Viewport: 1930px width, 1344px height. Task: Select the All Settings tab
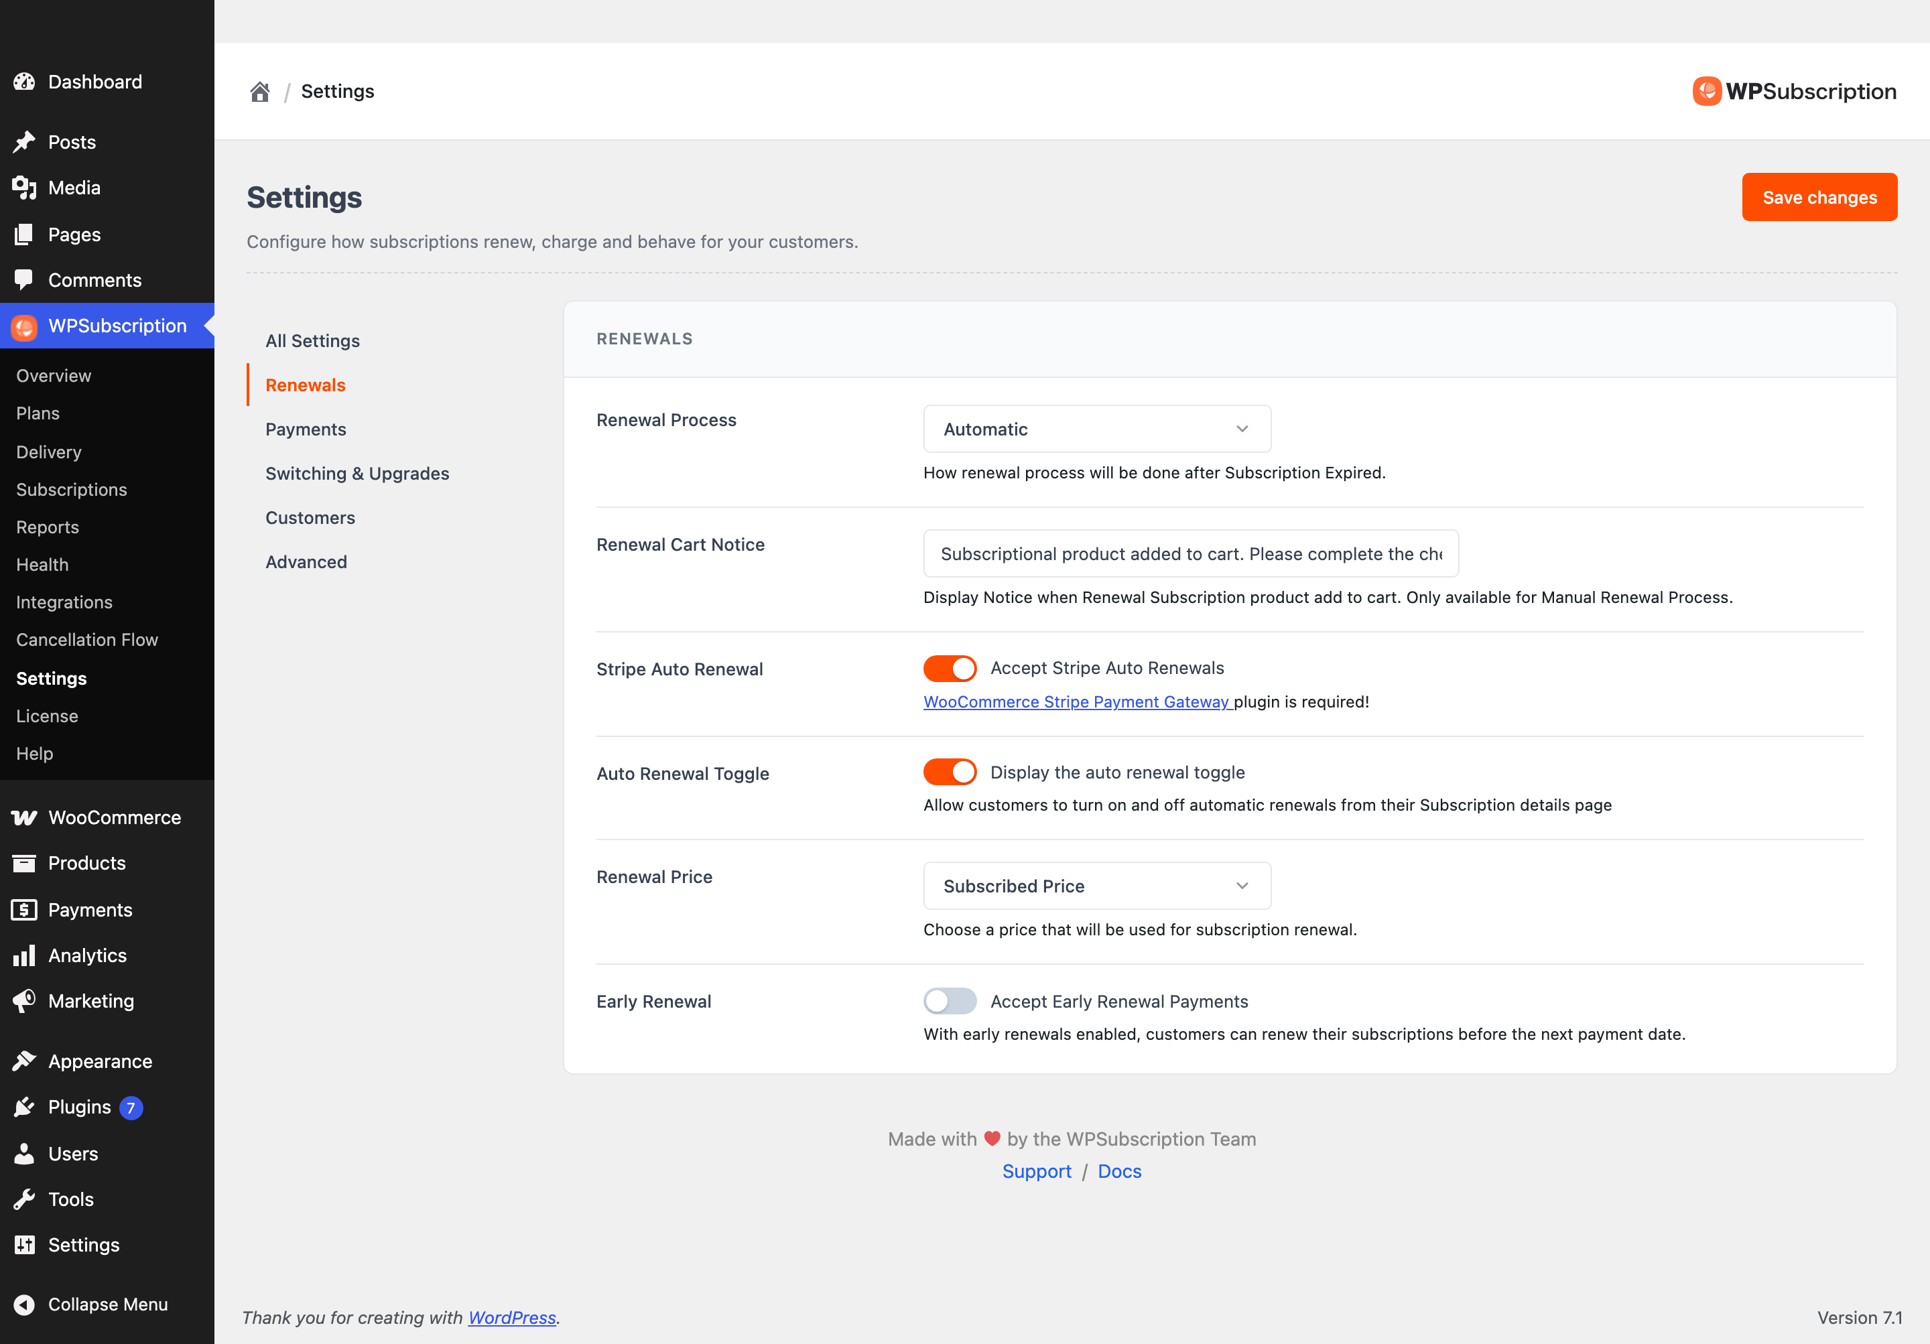[313, 340]
